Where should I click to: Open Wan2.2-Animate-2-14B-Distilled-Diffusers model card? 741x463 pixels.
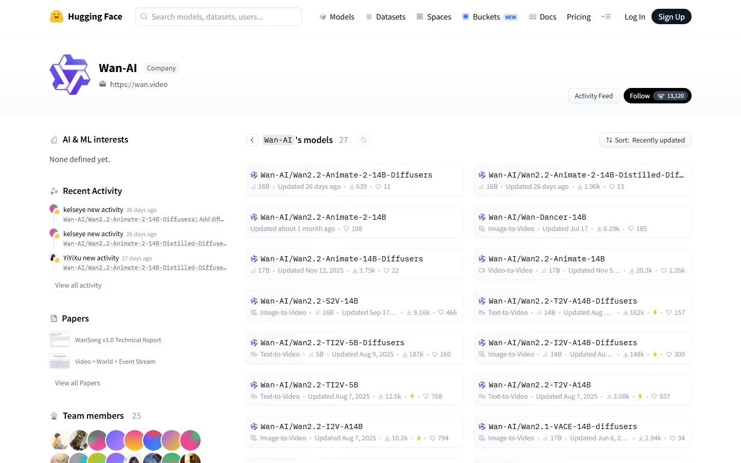coord(583,180)
